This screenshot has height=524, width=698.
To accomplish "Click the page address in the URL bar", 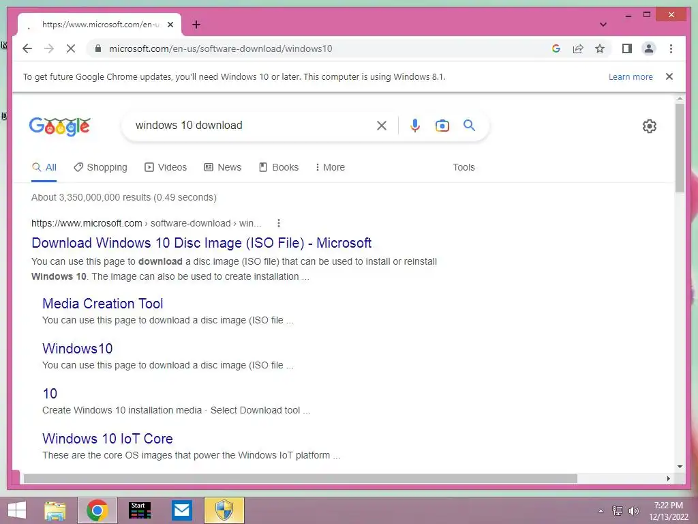I will pos(220,48).
